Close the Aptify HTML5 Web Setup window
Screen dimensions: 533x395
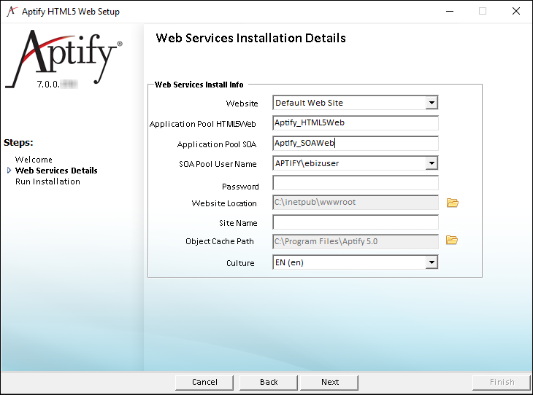pyautogui.click(x=516, y=11)
